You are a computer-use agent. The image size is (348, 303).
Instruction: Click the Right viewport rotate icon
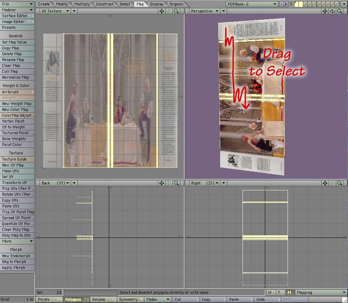[332, 183]
